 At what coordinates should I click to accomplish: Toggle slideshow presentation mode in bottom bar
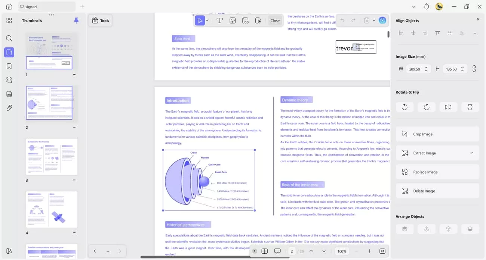pyautogui.click(x=277, y=251)
